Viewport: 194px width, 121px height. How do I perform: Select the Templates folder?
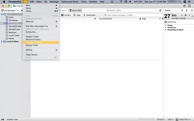pos(12,20)
